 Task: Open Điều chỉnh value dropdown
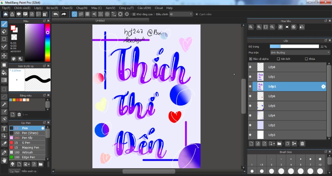(181, 14)
